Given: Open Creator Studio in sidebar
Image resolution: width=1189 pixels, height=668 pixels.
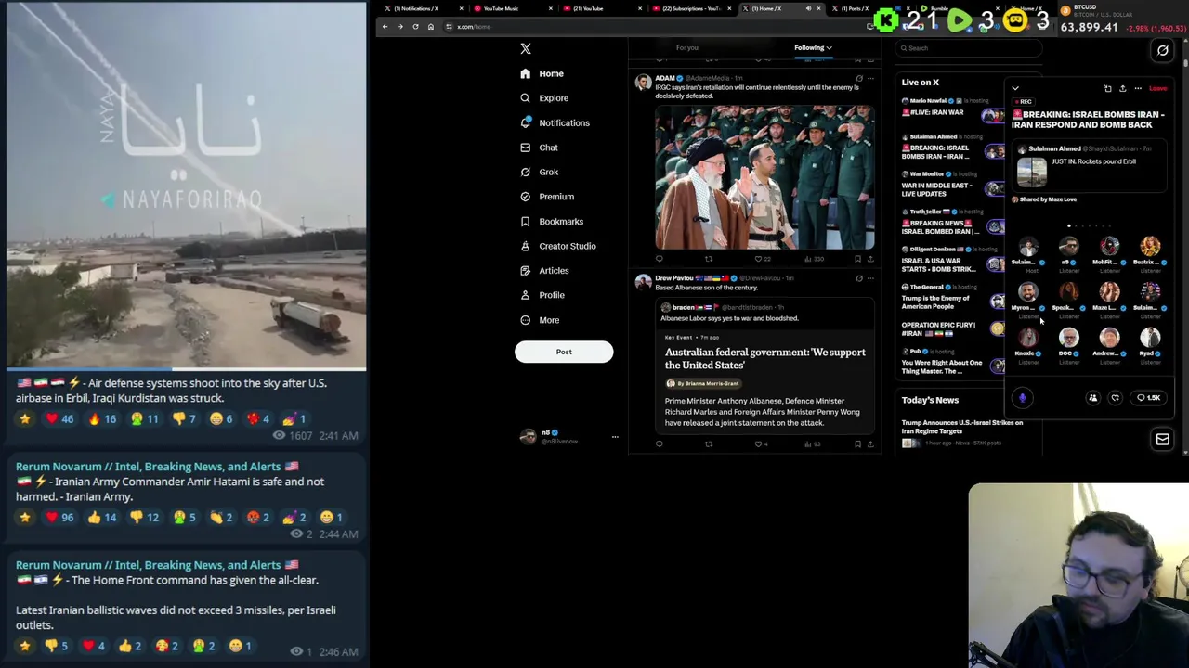Looking at the screenshot, I should point(558,246).
